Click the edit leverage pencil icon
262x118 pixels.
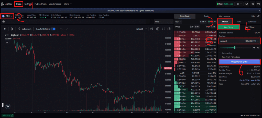(x=258, y=16)
